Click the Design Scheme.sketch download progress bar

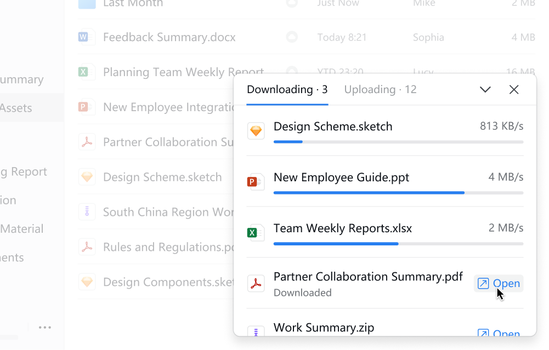[398, 142]
